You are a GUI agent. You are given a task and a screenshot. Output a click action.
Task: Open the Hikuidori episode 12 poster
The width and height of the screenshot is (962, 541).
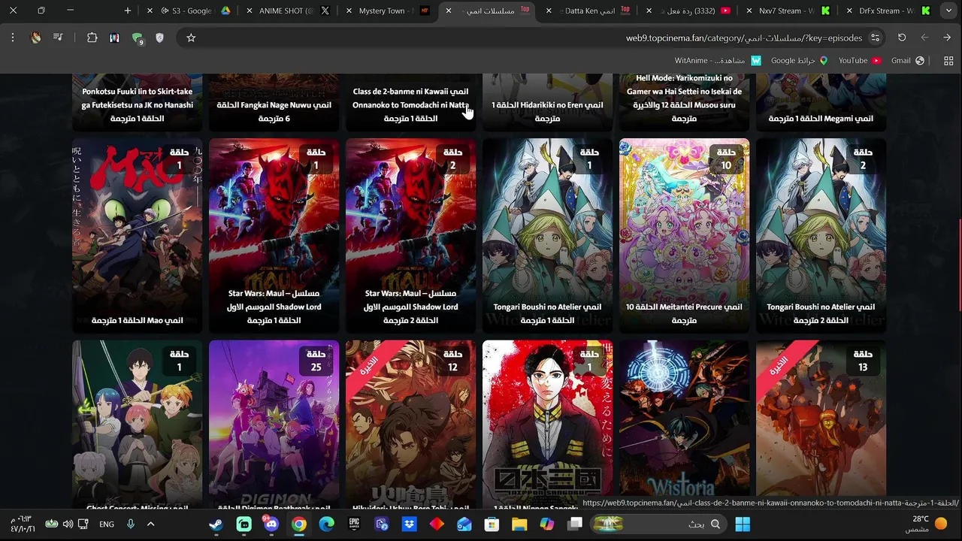point(410,426)
